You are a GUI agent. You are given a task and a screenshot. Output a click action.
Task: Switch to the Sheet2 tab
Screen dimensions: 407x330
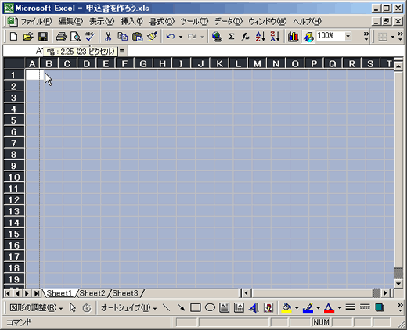(92, 293)
